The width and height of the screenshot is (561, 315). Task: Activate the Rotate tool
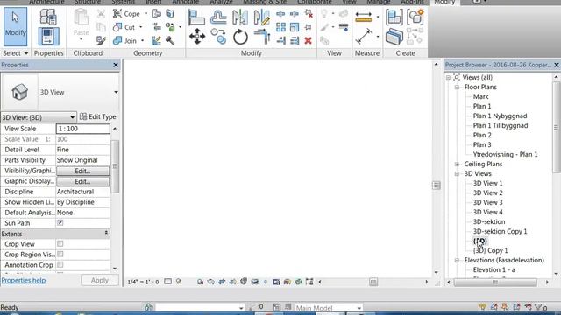240,37
